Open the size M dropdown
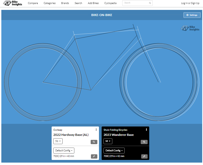Viewport: 203px width, 165px height. point(108,141)
